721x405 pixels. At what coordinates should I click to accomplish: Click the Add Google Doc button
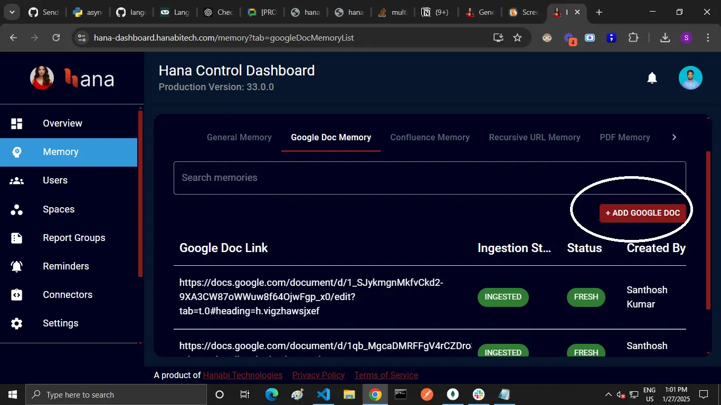[643, 213]
